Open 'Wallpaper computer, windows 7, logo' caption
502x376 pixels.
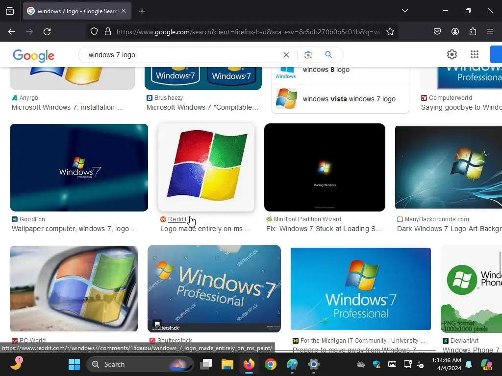75,229
